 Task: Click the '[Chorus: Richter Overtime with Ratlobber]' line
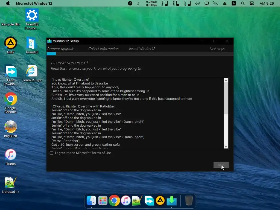pos(84,106)
